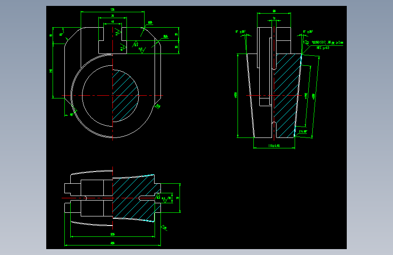Click the "HRC ≥40" hardness note
The image size is (393, 255).
pos(323,48)
